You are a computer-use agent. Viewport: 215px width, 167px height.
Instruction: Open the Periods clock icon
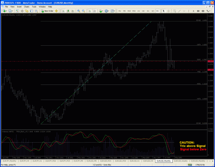pos(106,11)
